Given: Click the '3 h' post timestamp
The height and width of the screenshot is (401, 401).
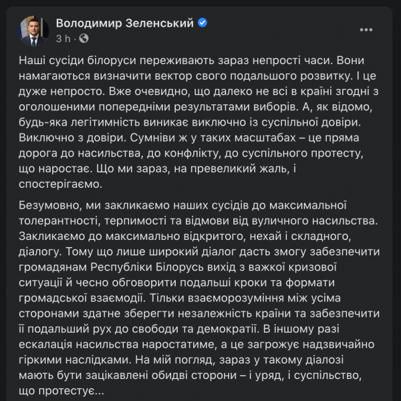Looking at the screenshot, I should tap(63, 39).
